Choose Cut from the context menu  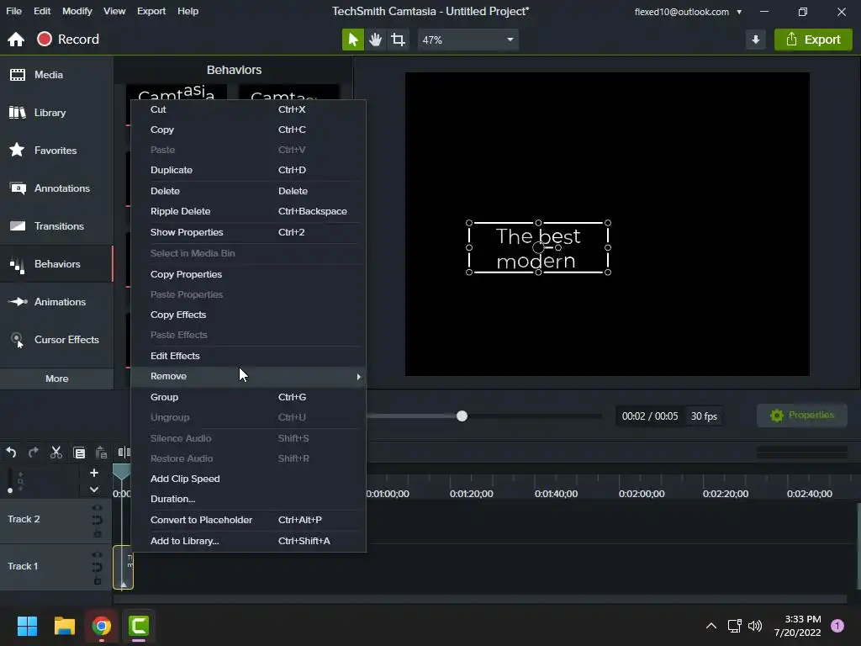[248, 109]
